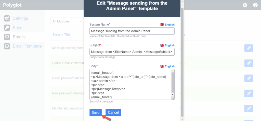Click pencil icon for Profile e-mail confirmation row
The height and width of the screenshot is (121, 261).
(249, 63)
